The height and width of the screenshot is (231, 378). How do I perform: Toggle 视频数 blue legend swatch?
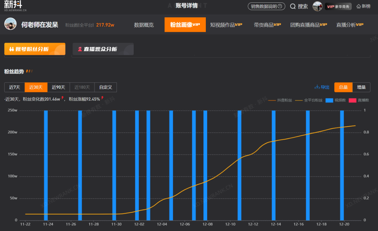coord(329,100)
